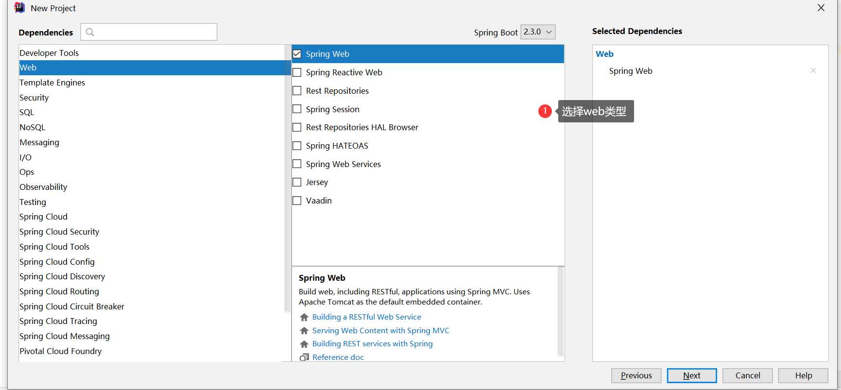Enable Rest Repositories HAL Browser checkbox
Screen dimensions: 841x390
pos(297,127)
